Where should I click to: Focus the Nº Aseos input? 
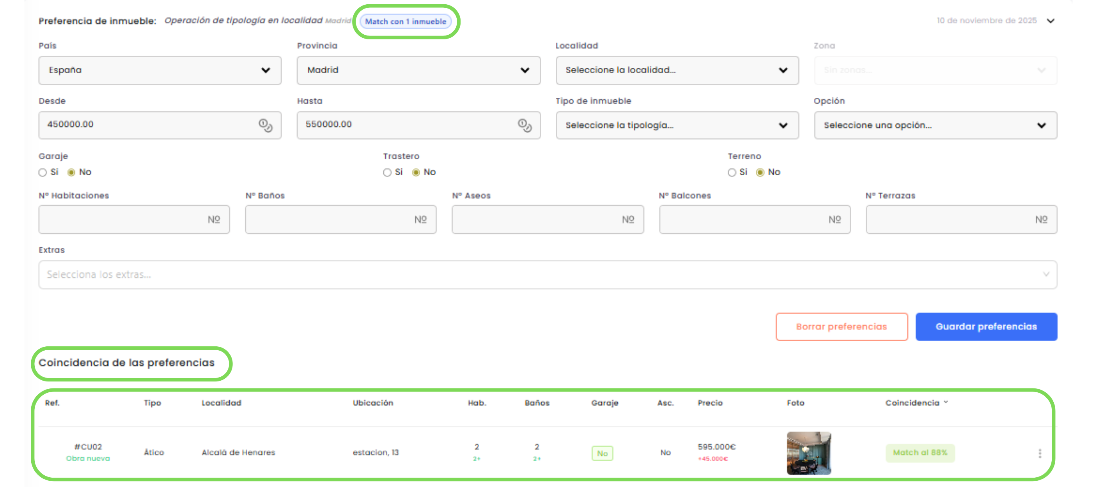click(547, 219)
